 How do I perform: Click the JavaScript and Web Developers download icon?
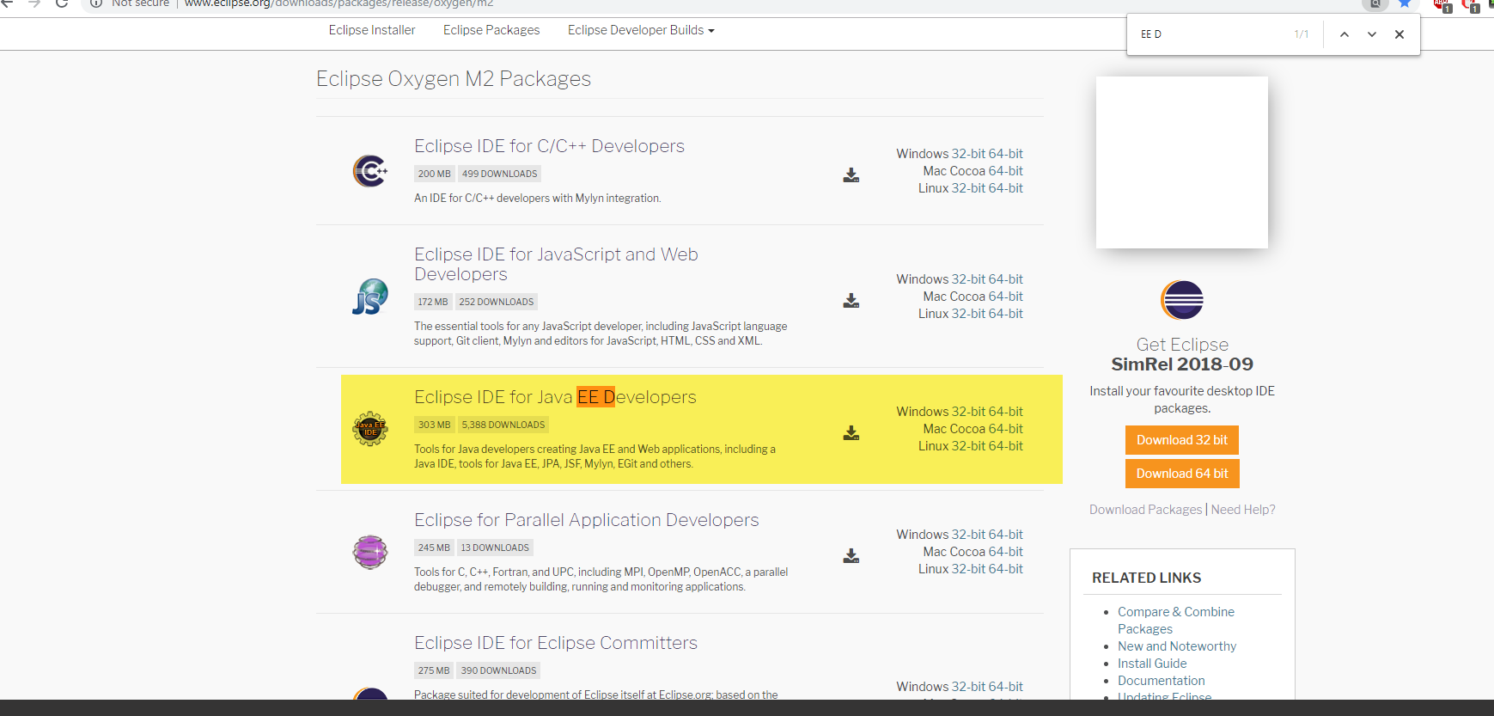(851, 301)
